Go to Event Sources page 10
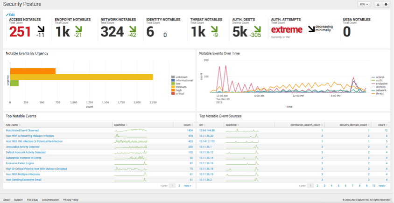 pos(373,186)
